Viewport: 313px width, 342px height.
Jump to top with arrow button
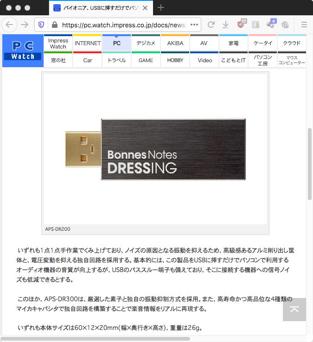click(x=294, y=309)
